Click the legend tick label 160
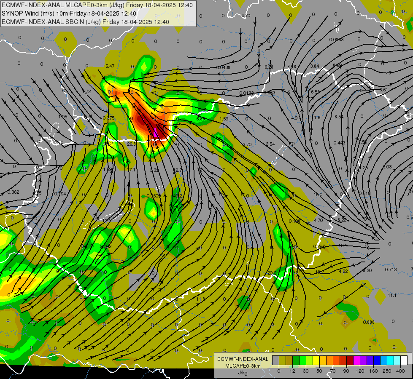The width and height of the screenshot is (413, 379). pos(373,371)
